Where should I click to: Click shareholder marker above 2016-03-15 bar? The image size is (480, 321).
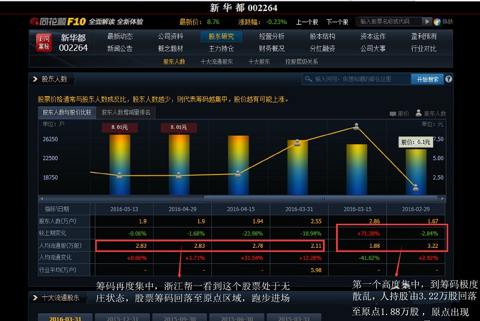point(356,127)
